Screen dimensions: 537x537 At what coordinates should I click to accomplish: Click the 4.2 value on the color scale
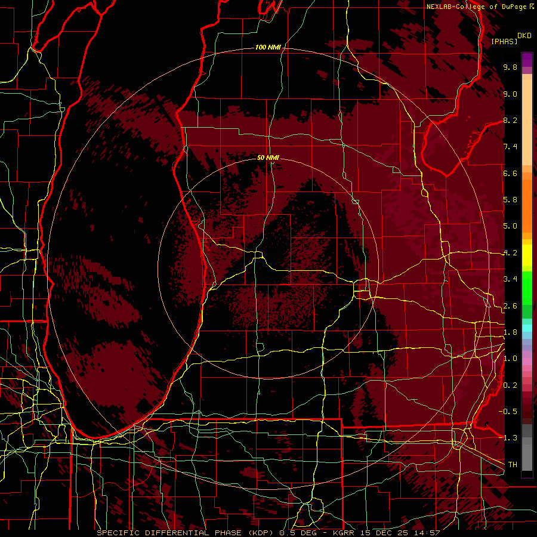pyautogui.click(x=510, y=253)
